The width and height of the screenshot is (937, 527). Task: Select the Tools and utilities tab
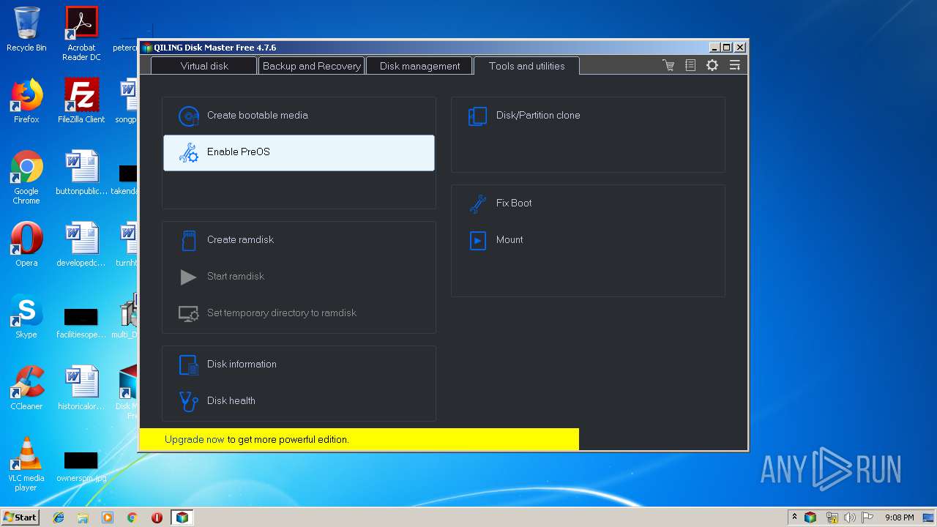(526, 66)
